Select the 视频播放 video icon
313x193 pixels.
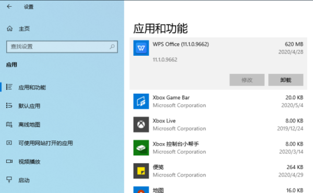[x=9, y=161]
